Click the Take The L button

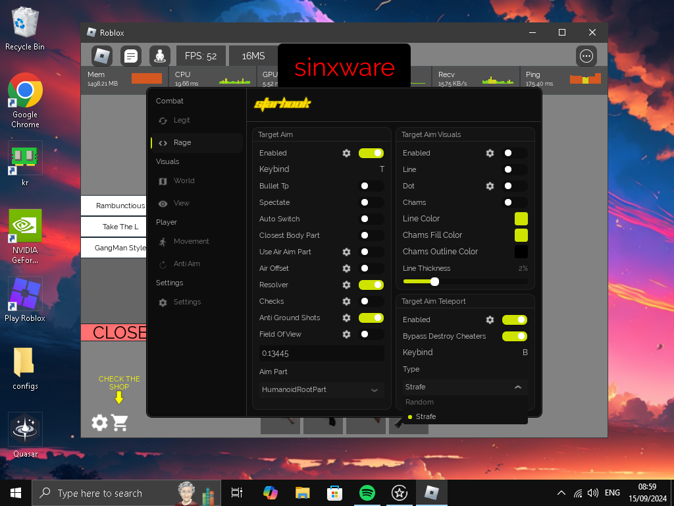click(x=114, y=227)
